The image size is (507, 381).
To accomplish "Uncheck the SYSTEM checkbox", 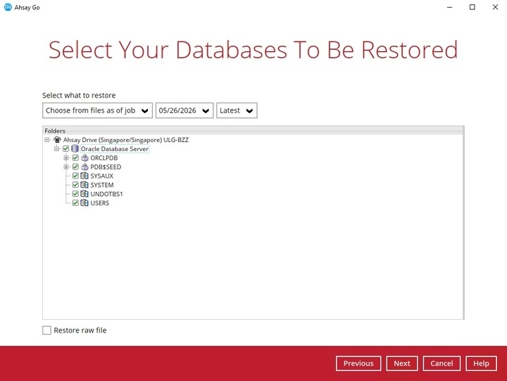I will point(75,185).
